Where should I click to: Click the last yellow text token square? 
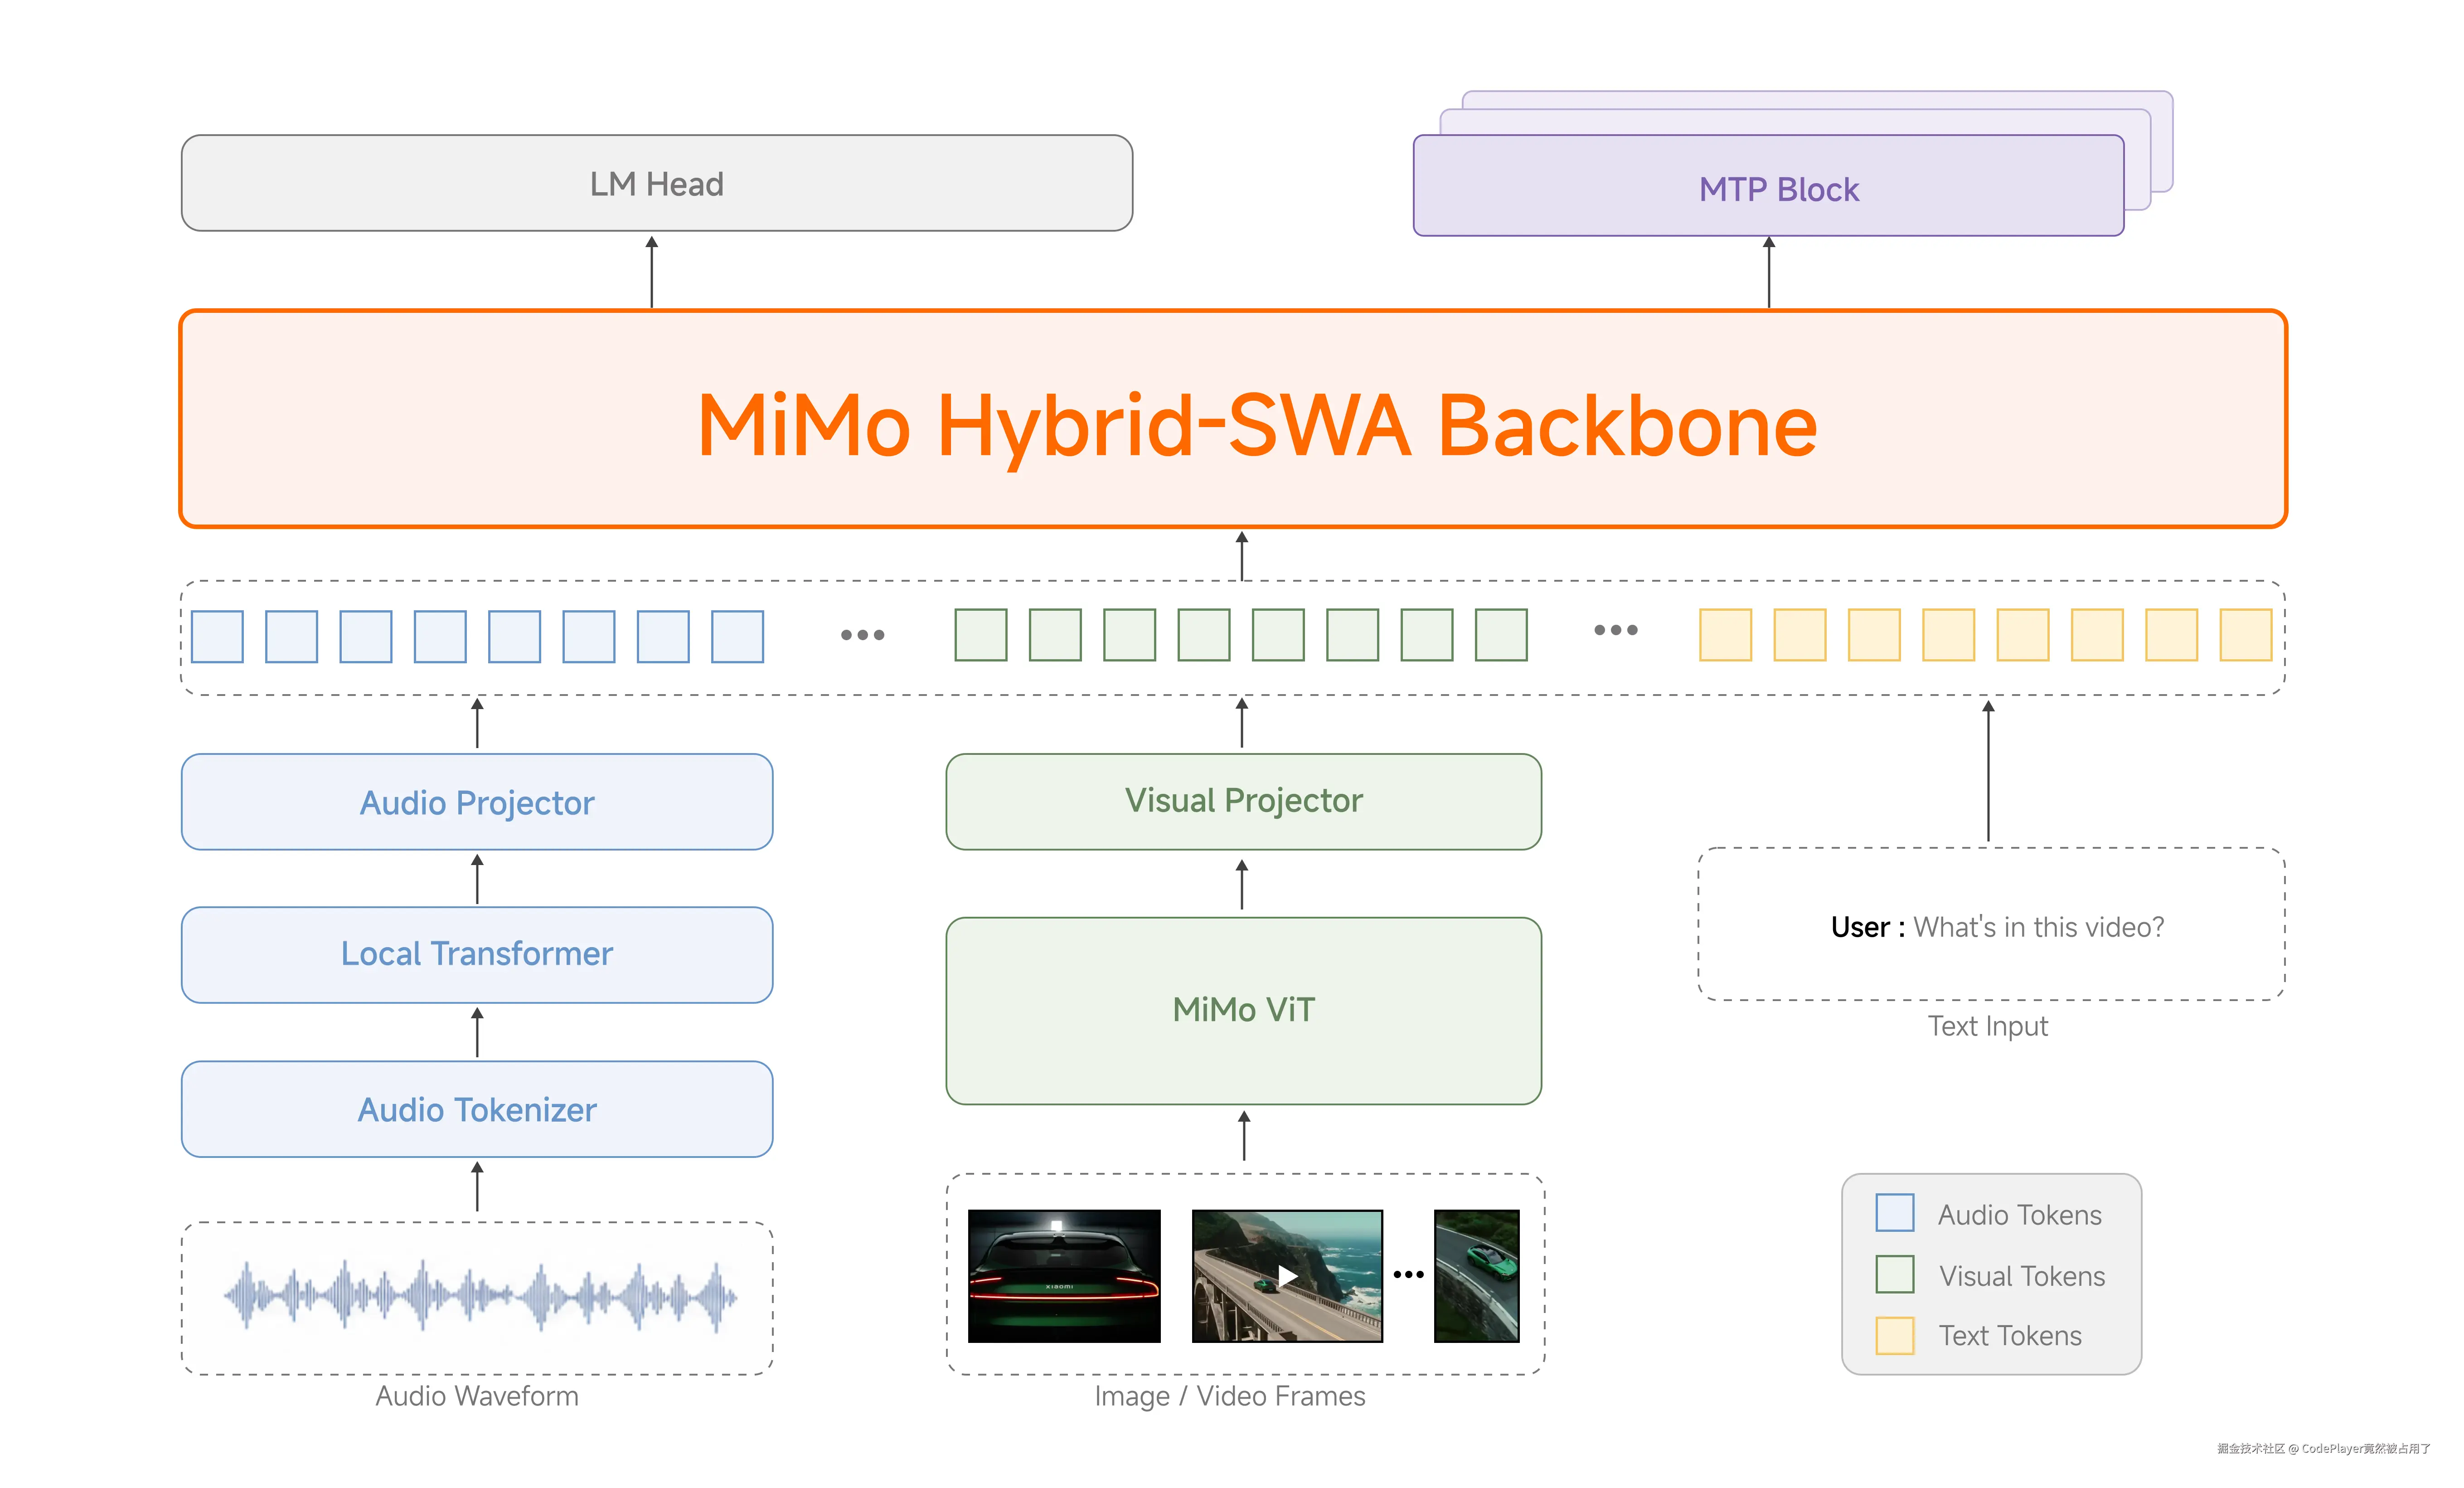(2245, 635)
